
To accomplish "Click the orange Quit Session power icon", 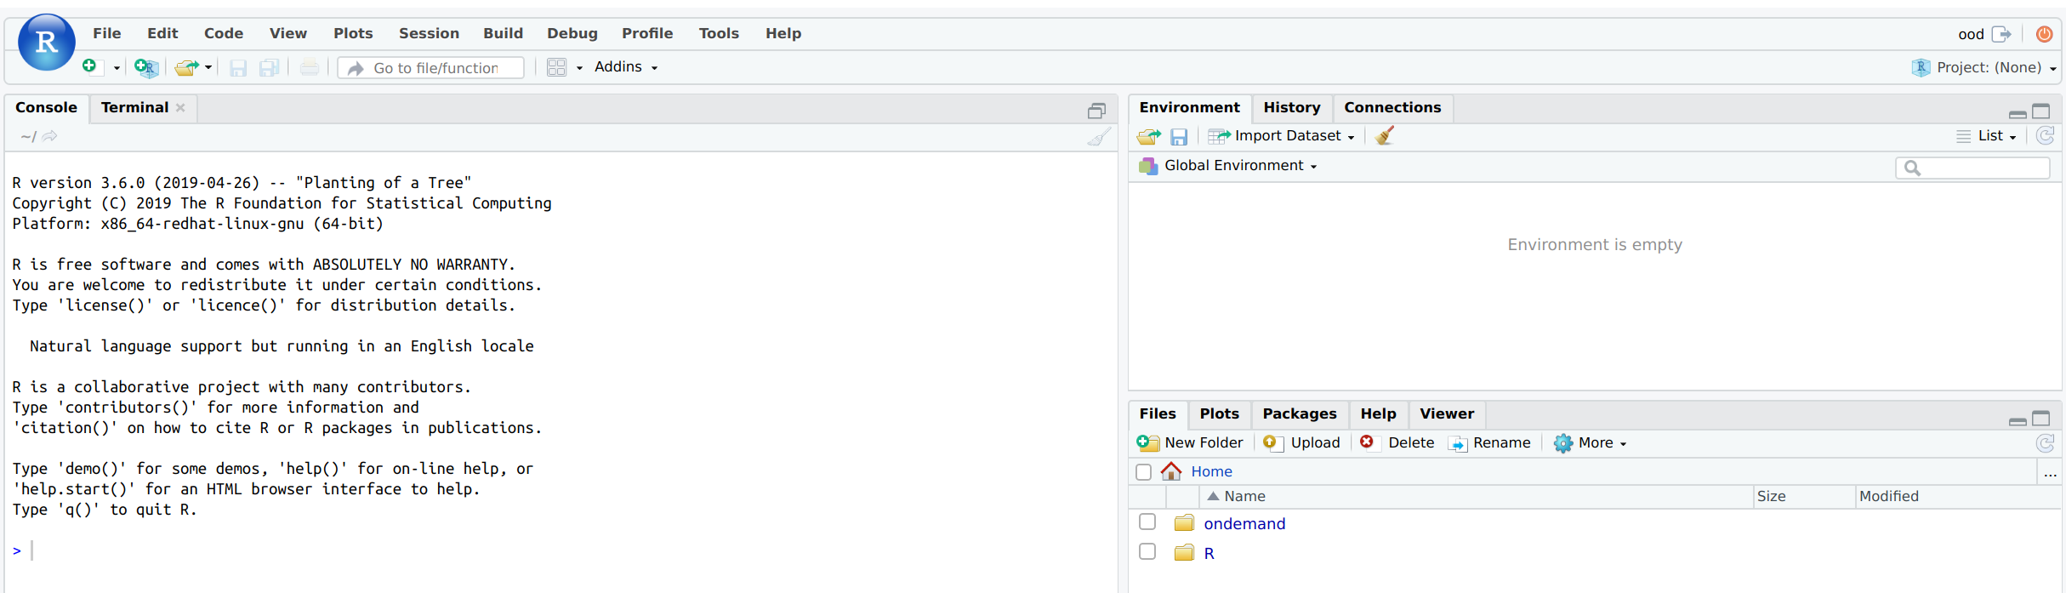I will pyautogui.click(x=2044, y=34).
